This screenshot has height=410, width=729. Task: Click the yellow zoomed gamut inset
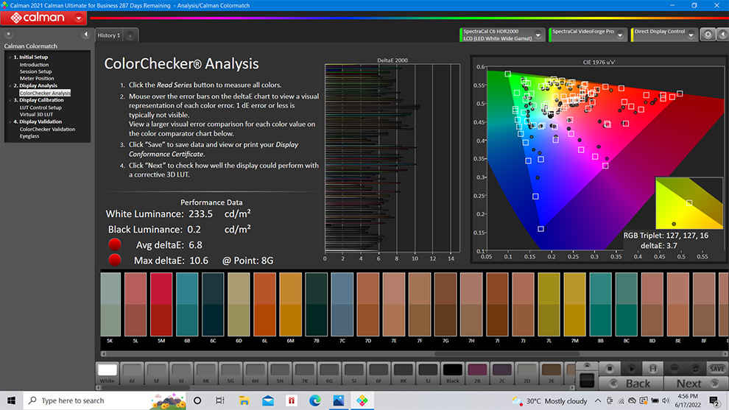[x=689, y=203]
